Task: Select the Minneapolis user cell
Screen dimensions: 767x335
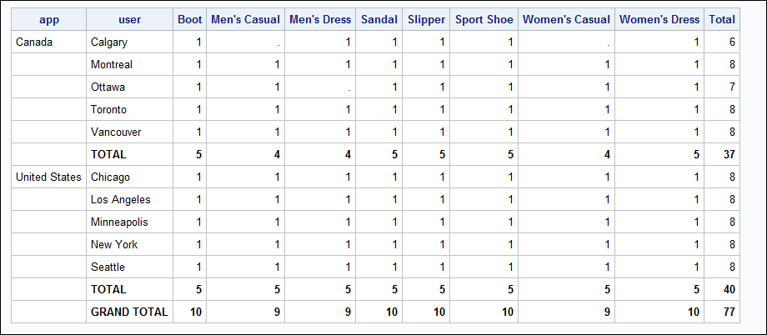Action: 120,222
